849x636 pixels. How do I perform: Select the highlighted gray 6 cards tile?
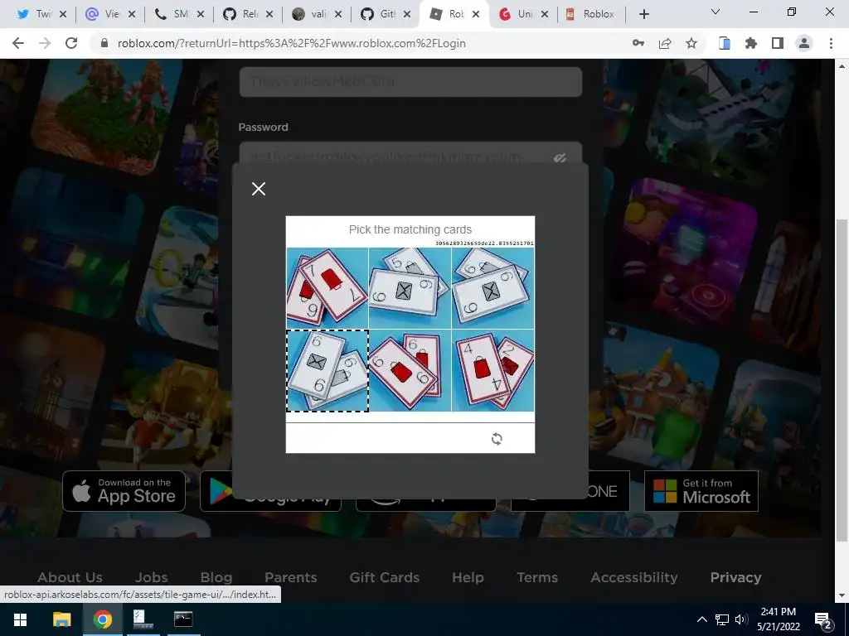327,370
